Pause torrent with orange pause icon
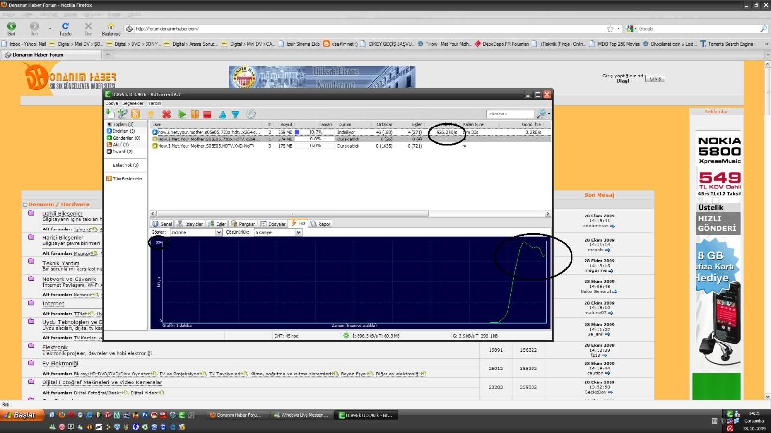 click(195, 114)
